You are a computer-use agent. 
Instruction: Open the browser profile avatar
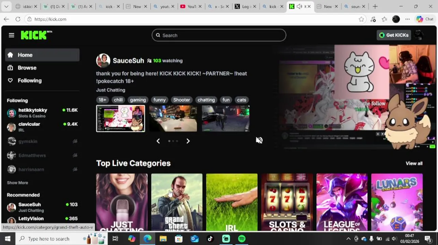[x=396, y=19]
